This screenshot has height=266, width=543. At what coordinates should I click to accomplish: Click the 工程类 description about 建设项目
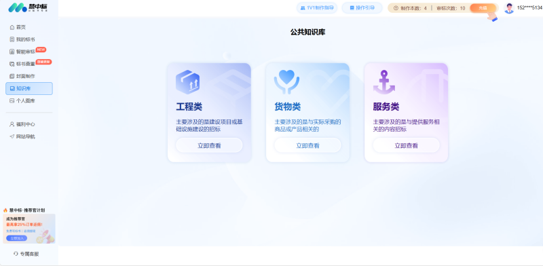pos(209,126)
